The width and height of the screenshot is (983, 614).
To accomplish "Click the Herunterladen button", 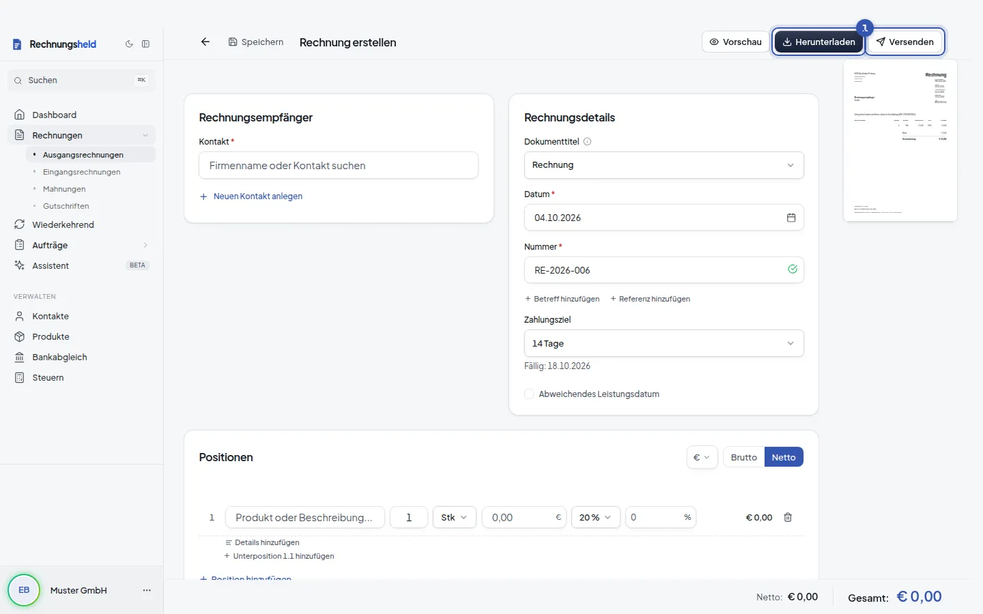I will coord(818,42).
